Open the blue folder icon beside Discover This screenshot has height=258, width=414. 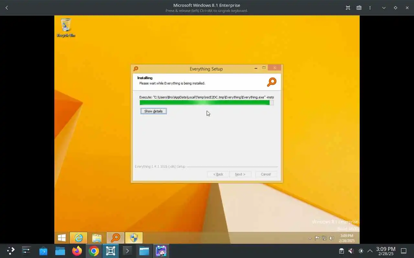pyautogui.click(x=60, y=251)
